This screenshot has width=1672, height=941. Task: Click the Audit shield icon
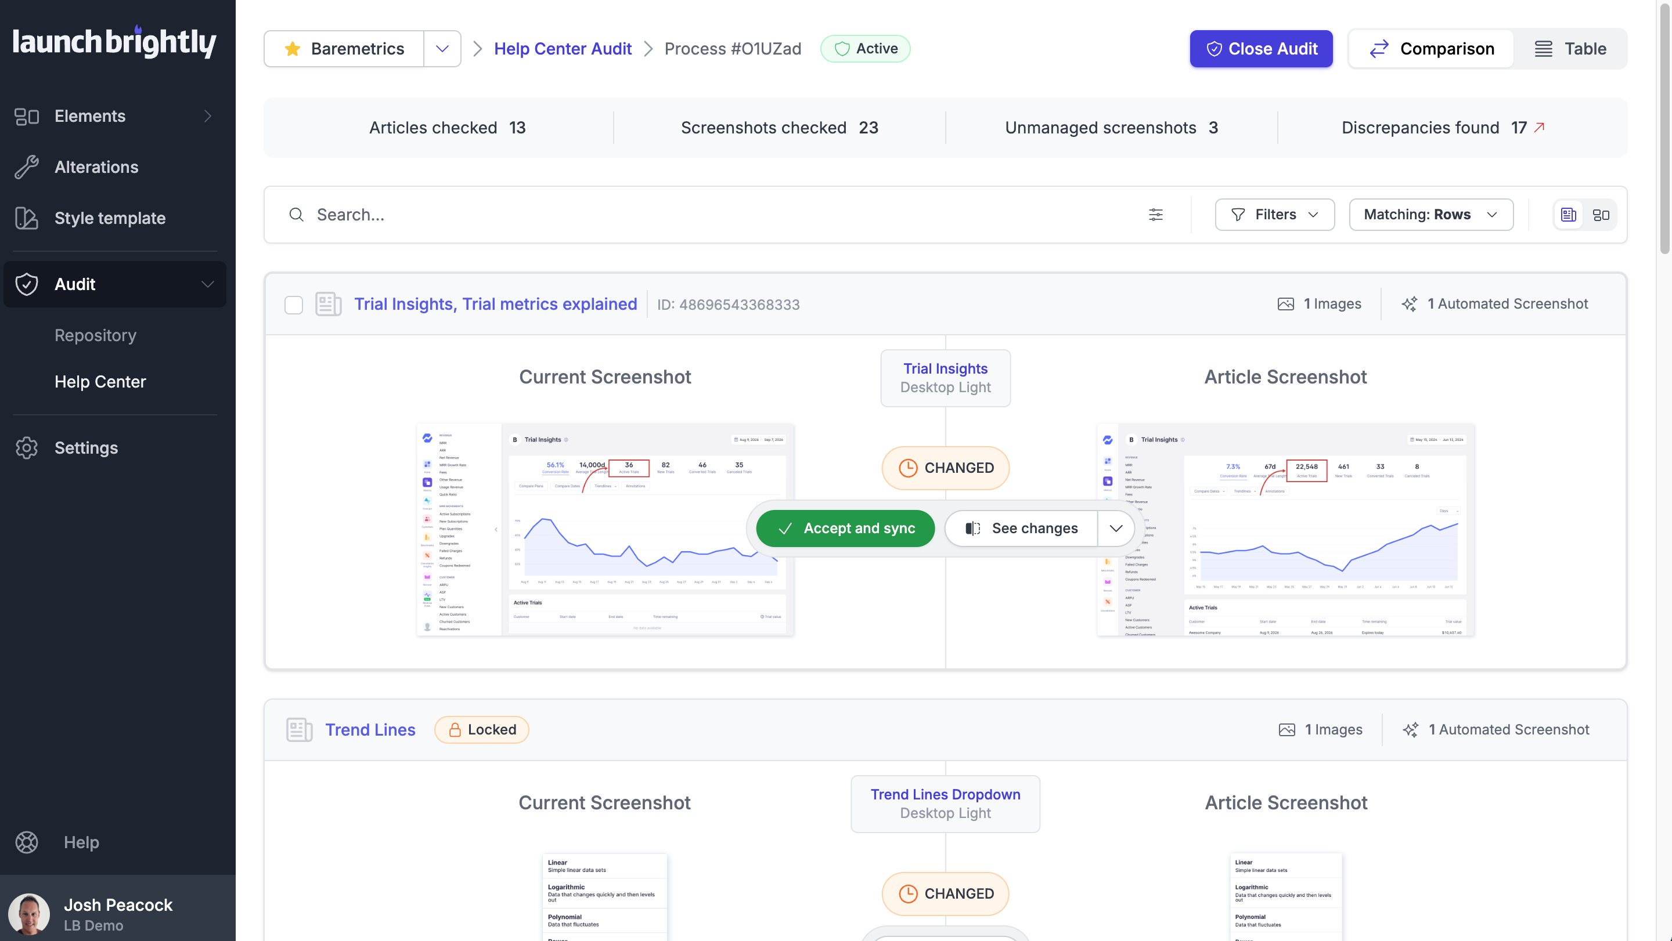point(27,284)
